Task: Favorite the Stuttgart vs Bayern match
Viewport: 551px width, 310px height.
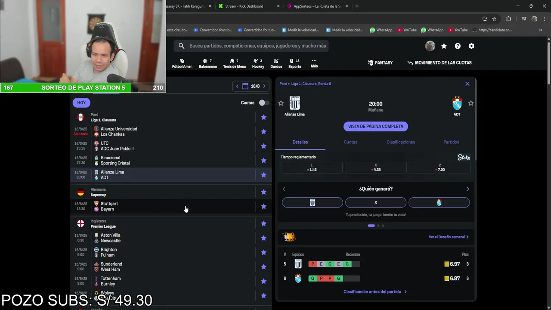Action: coord(263,207)
